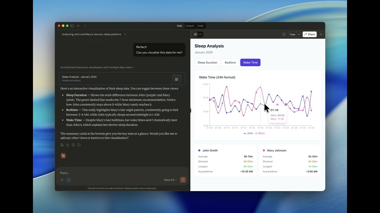Click John Smith purple color dot
This screenshot has height=213, width=380.
pyautogui.click(x=199, y=151)
